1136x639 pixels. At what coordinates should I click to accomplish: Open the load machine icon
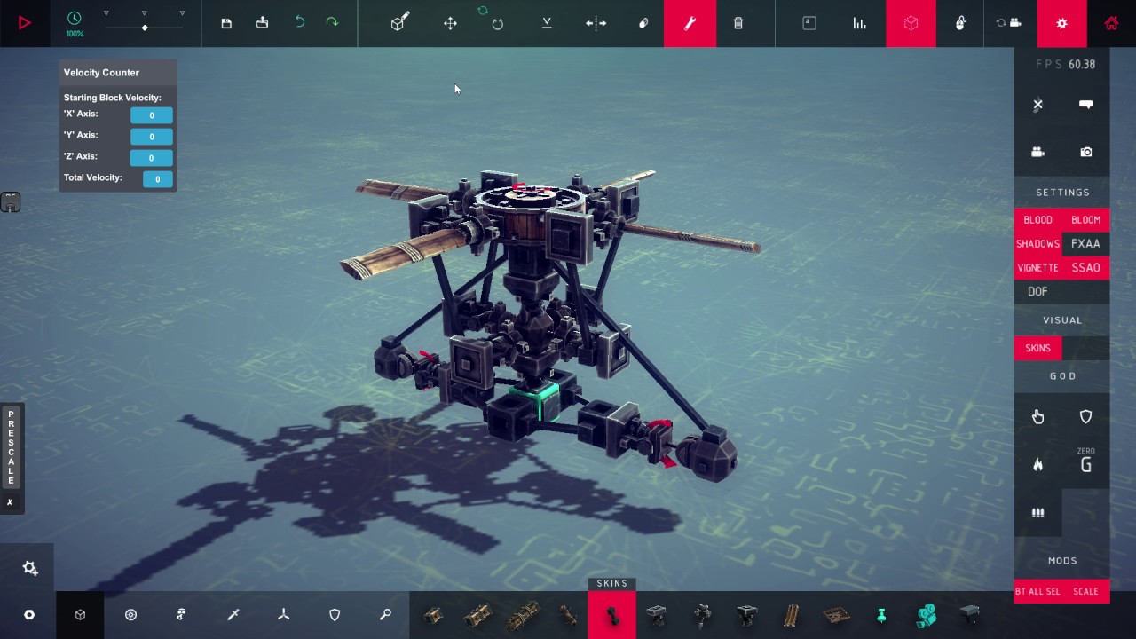point(262,23)
